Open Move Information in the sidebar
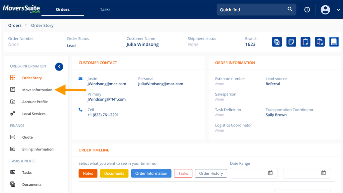This screenshot has height=193, width=343. 37,90
